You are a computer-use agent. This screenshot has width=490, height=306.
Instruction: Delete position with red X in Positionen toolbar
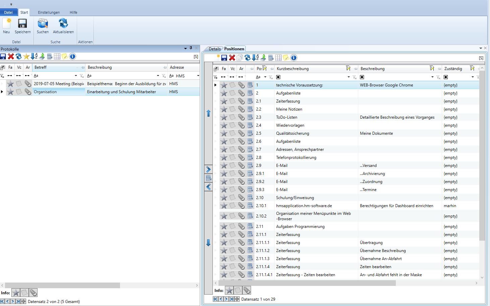[x=232, y=58]
